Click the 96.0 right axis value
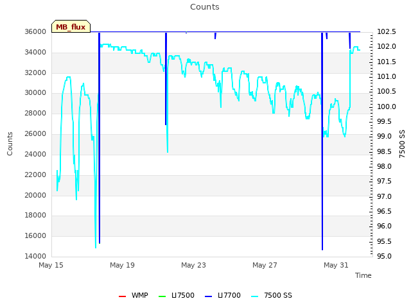The image size is (411, 308). click(x=384, y=227)
